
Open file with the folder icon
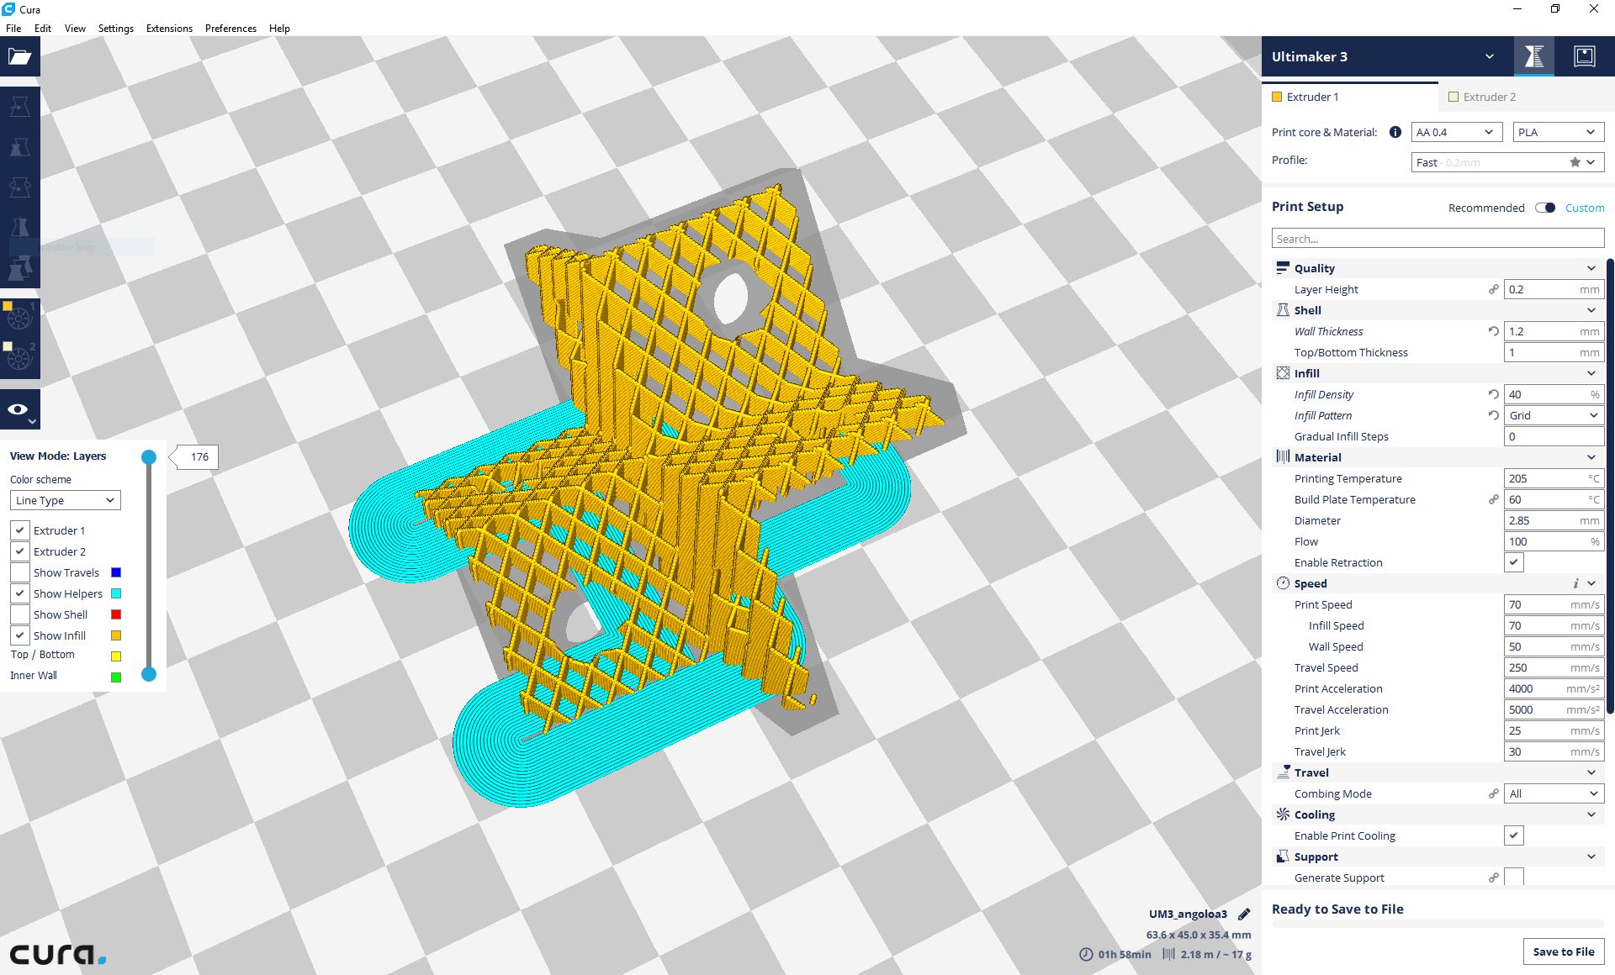[19, 57]
